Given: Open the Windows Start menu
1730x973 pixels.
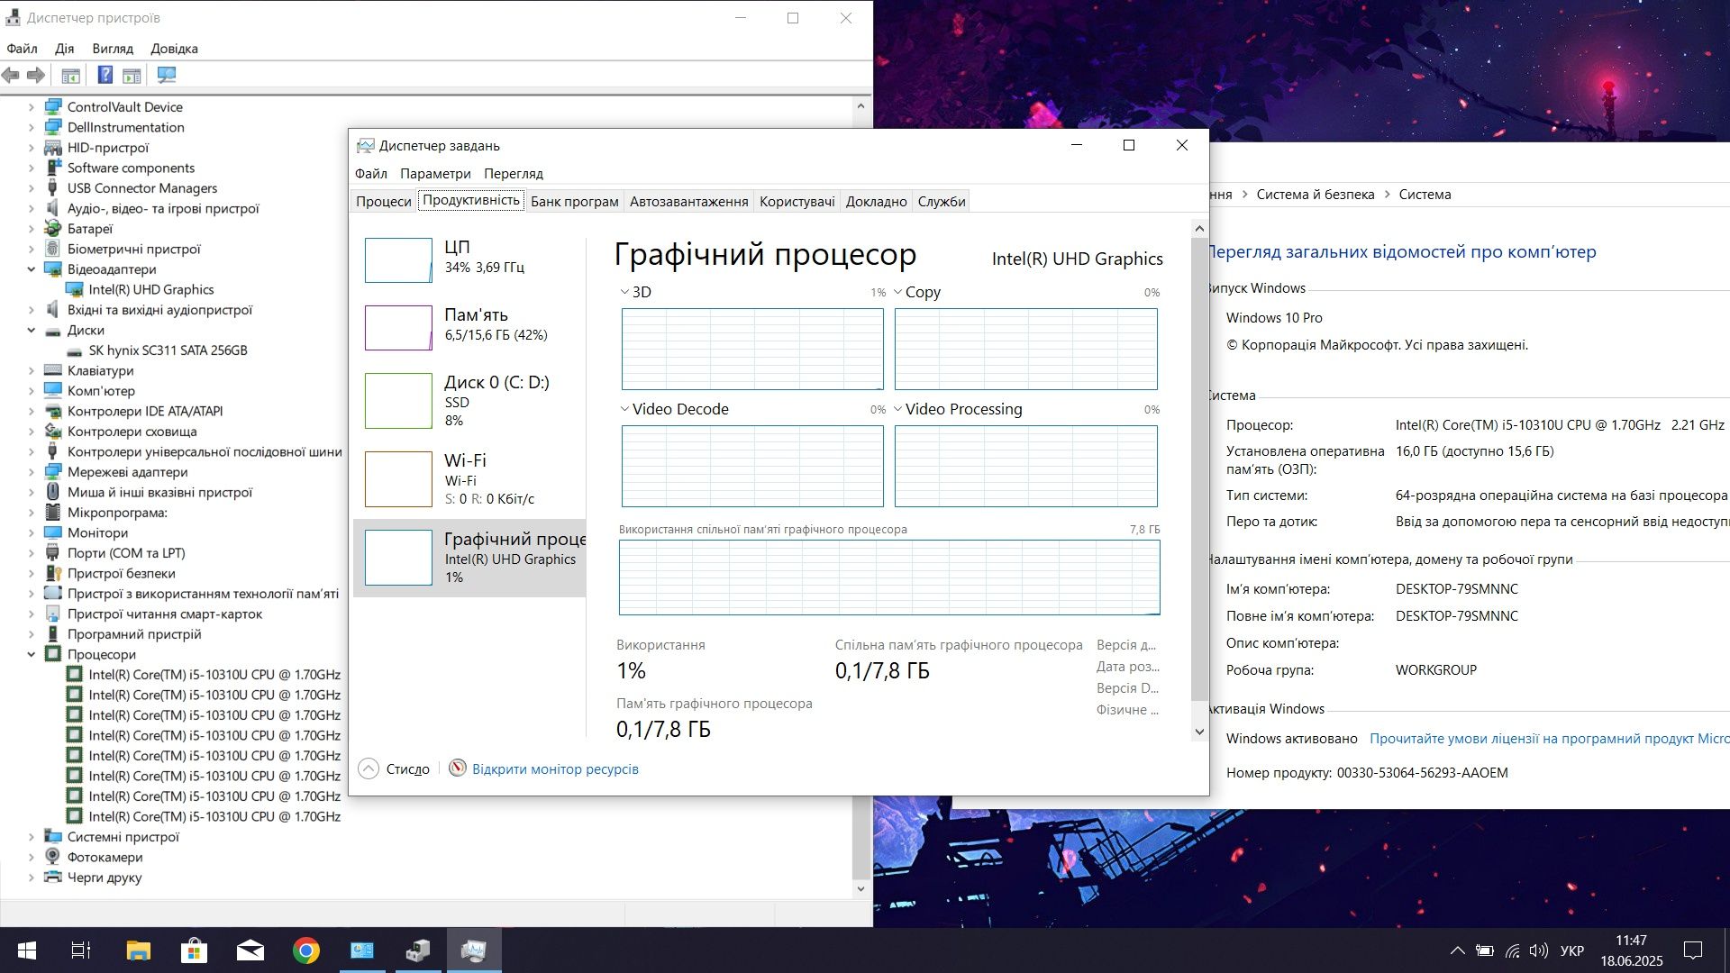Looking at the screenshot, I should point(27,950).
